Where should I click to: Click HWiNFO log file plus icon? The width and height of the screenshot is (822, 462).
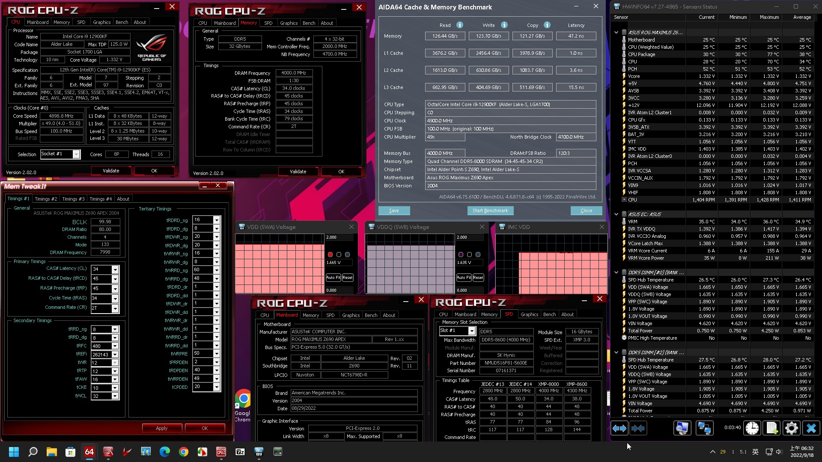point(771,428)
